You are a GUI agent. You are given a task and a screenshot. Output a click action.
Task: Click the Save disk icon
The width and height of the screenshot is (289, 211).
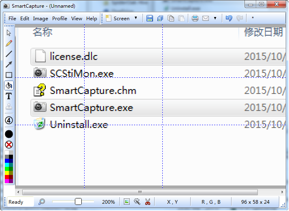click(150, 18)
